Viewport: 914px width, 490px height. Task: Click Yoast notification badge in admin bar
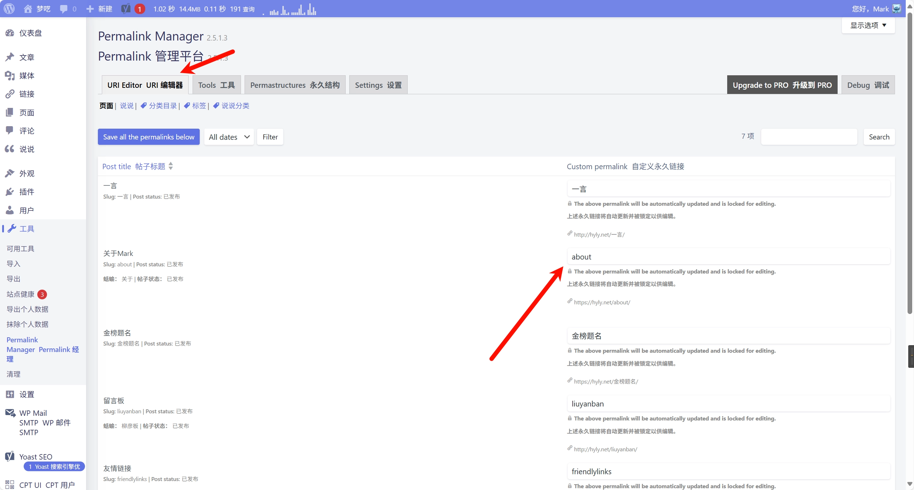[x=139, y=9]
